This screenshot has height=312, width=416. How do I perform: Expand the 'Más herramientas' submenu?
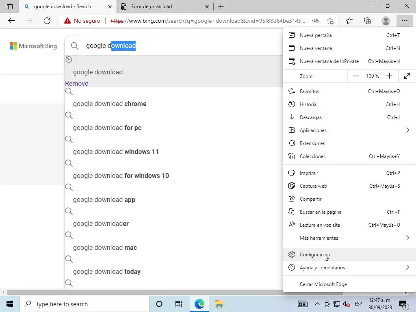(349, 238)
